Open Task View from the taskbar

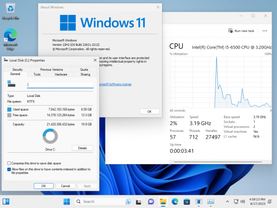click(138, 202)
